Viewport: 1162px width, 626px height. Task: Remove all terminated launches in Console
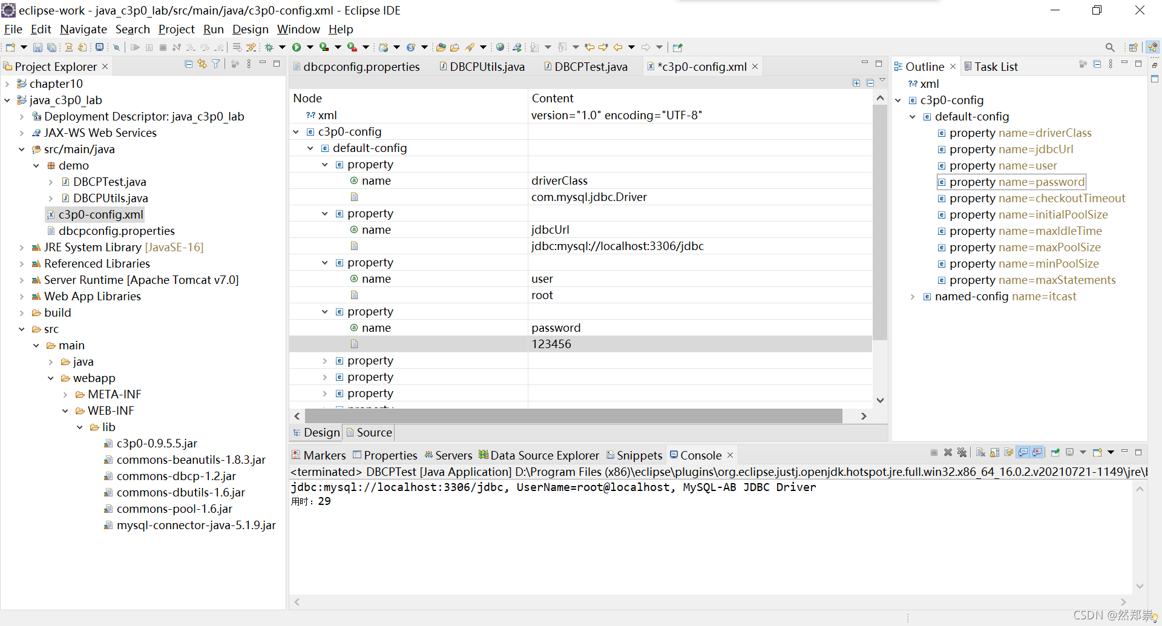tap(962, 452)
